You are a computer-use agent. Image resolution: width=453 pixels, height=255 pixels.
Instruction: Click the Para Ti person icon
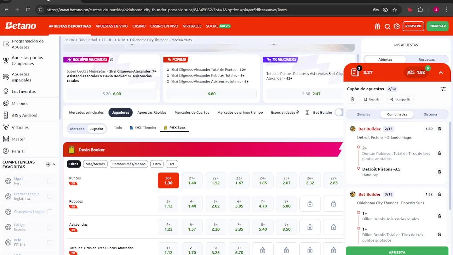pos(6,151)
